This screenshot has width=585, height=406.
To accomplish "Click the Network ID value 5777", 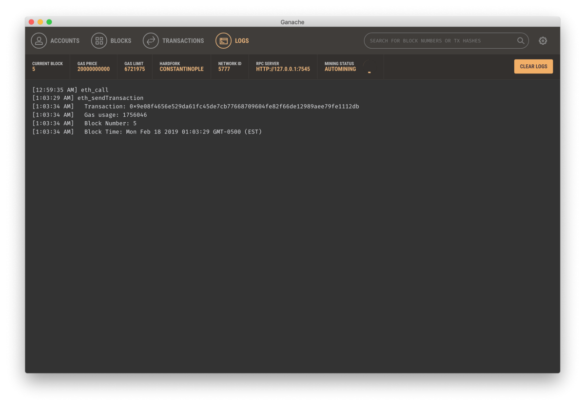I will coord(223,69).
